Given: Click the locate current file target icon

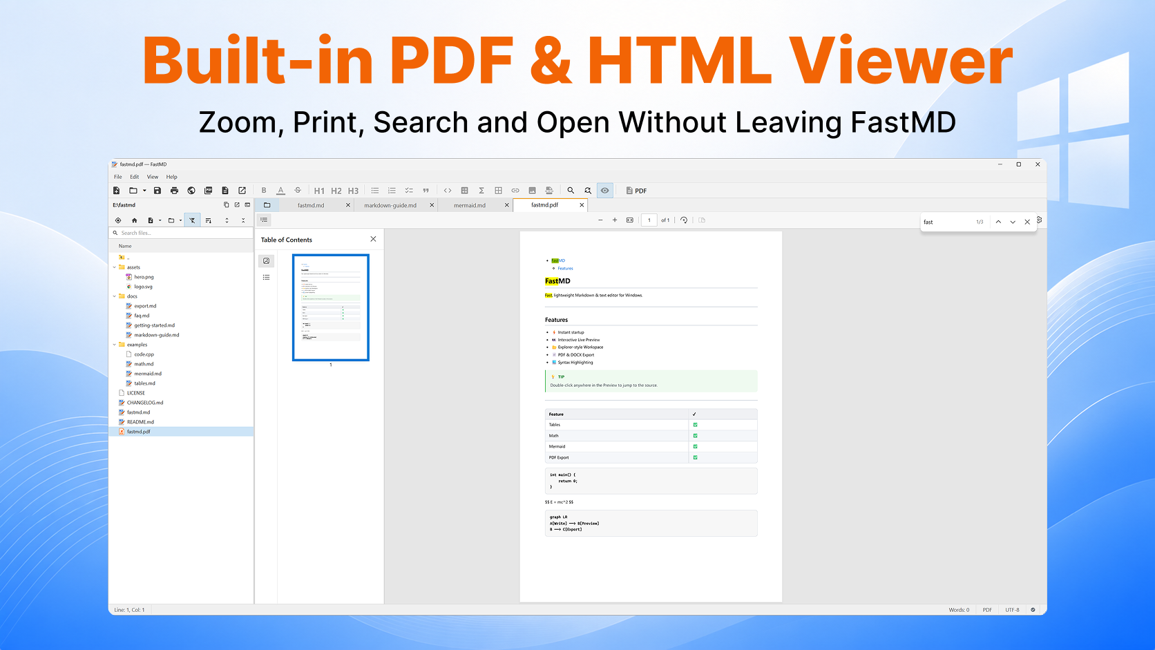Looking at the screenshot, I should pos(118,220).
